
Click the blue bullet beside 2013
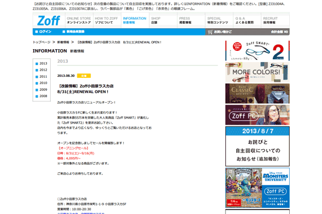(37, 64)
